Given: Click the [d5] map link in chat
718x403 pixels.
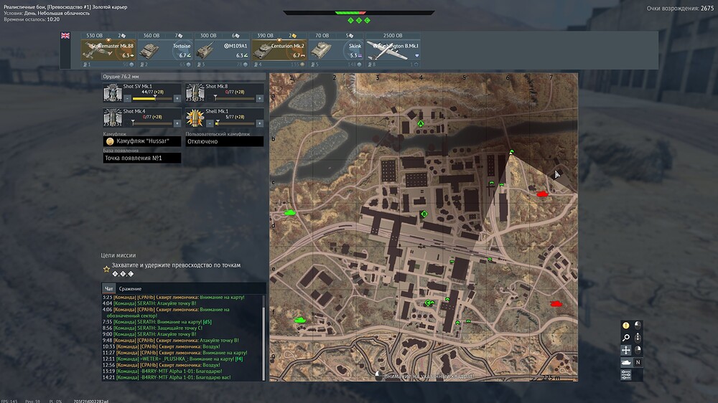Looking at the screenshot, I should [x=207, y=322].
